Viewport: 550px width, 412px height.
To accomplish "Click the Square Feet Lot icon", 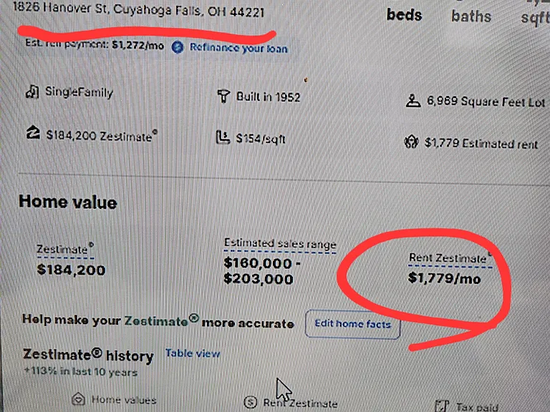I will coord(412,101).
